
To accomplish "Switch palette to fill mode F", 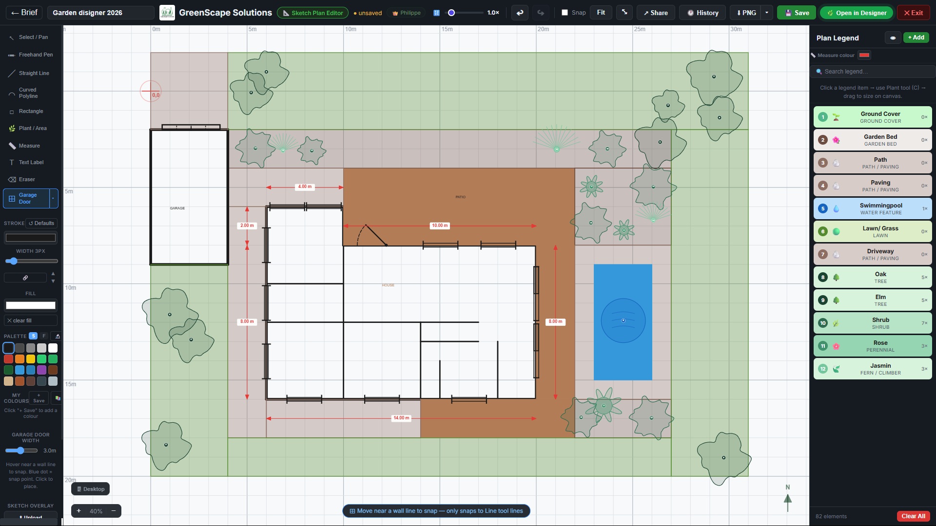I will pos(44,336).
